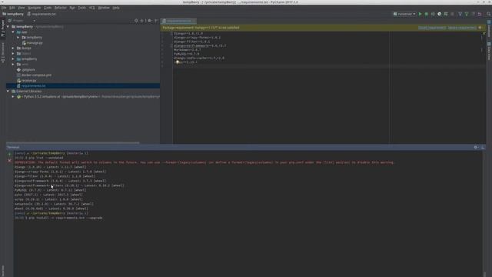Screen dimensions: 492x277
Task: Open the Navigate menu
Action: click(x=34, y=8)
